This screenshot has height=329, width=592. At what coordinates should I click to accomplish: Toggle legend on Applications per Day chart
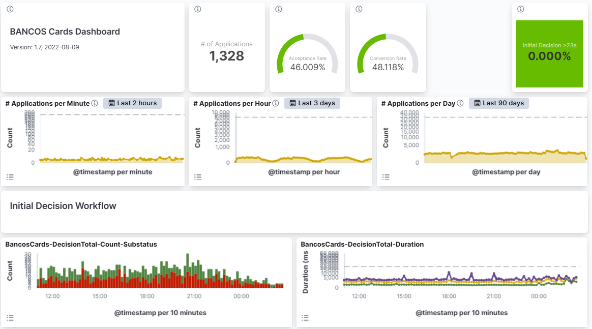click(x=386, y=177)
